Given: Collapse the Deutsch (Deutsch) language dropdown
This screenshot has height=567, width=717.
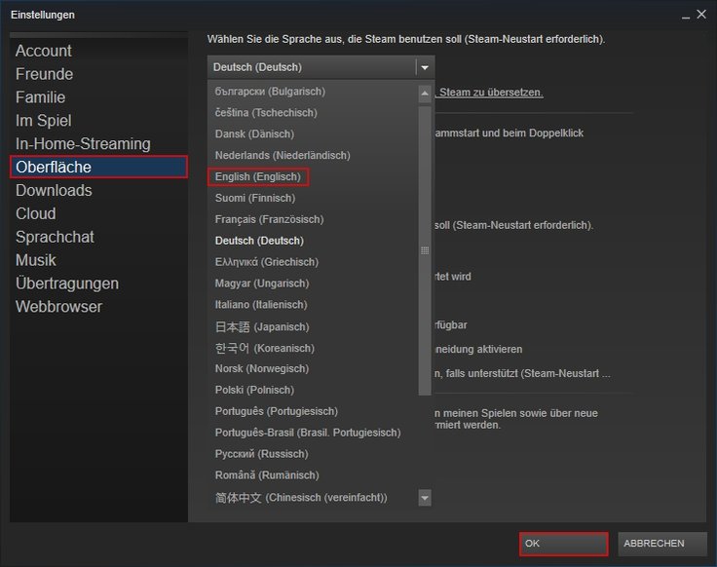Looking at the screenshot, I should (x=321, y=67).
